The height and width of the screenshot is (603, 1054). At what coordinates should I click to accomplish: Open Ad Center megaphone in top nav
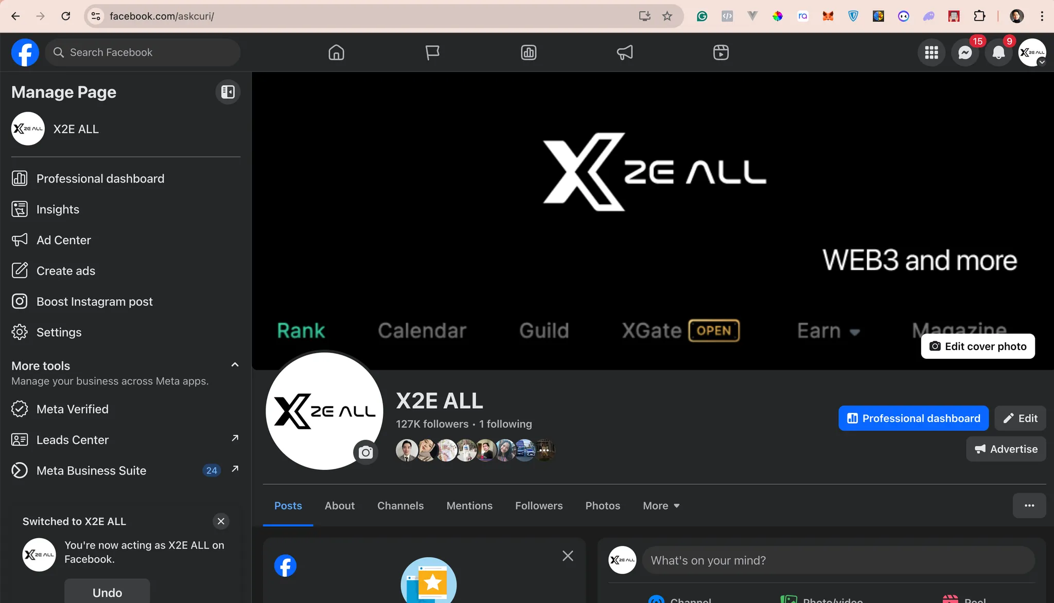click(624, 52)
